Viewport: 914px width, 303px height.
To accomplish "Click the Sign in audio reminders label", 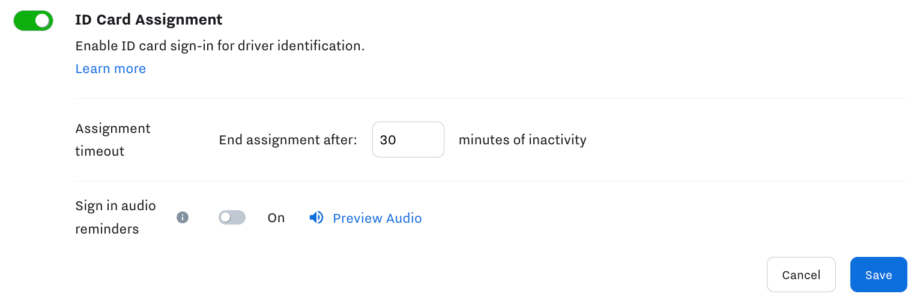I will pos(115,217).
